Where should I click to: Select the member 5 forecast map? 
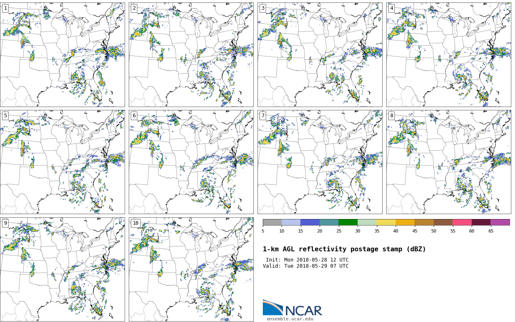(x=63, y=162)
